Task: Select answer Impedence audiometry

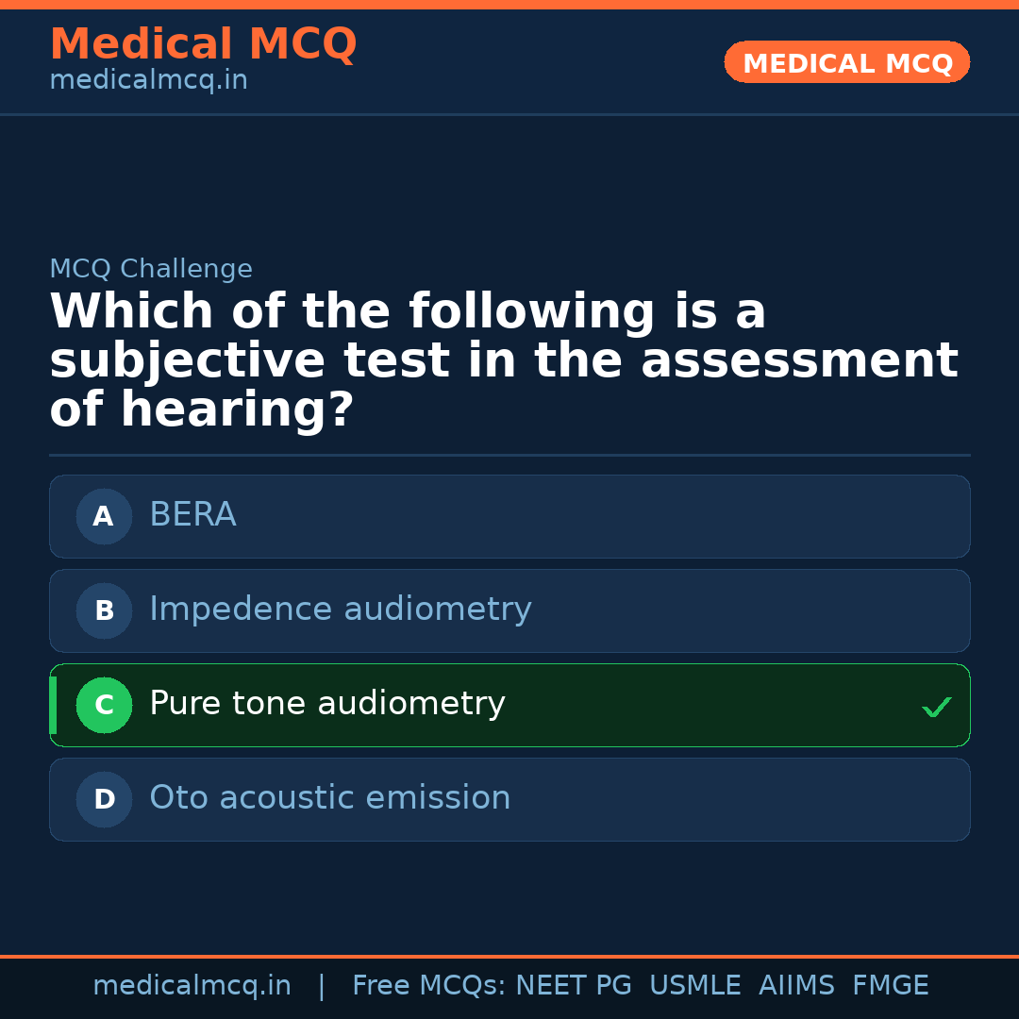Action: point(509,610)
